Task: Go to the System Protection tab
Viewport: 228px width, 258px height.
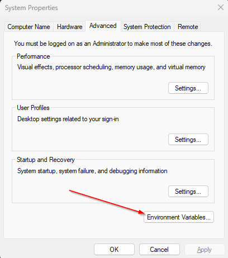Action: pyautogui.click(x=147, y=27)
